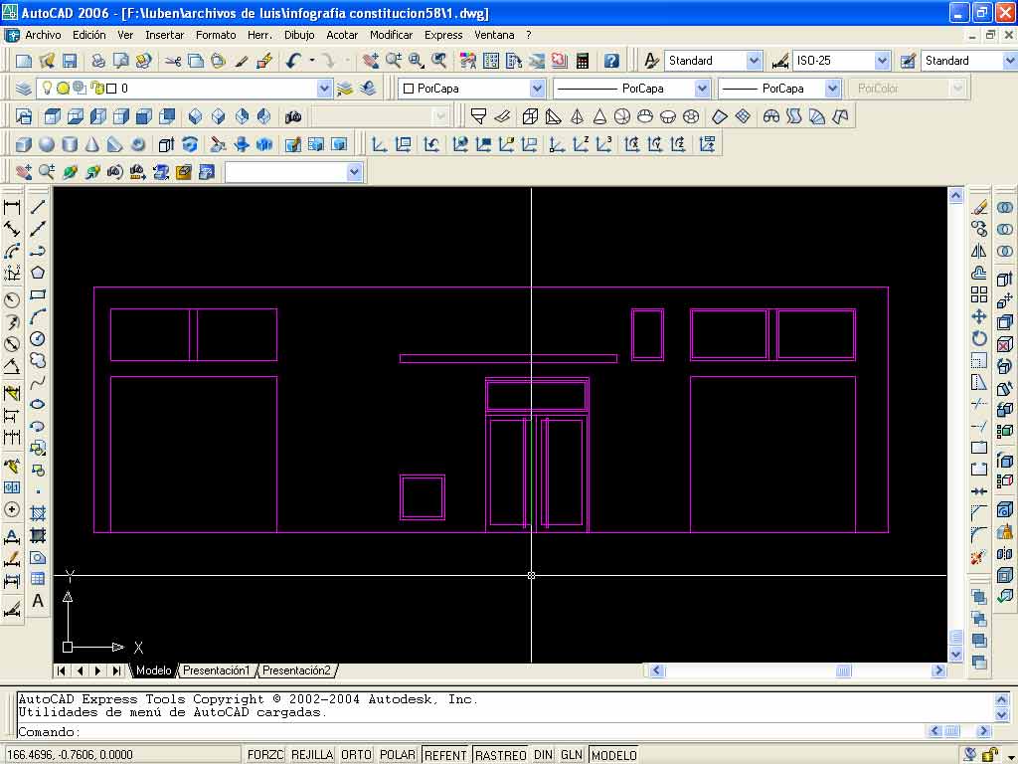Click the vertical scrollbar up arrow
The height and width of the screenshot is (764, 1018).
pos(955,195)
